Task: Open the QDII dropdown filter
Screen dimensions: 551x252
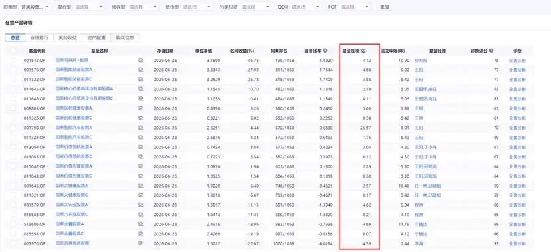Action: point(305,7)
